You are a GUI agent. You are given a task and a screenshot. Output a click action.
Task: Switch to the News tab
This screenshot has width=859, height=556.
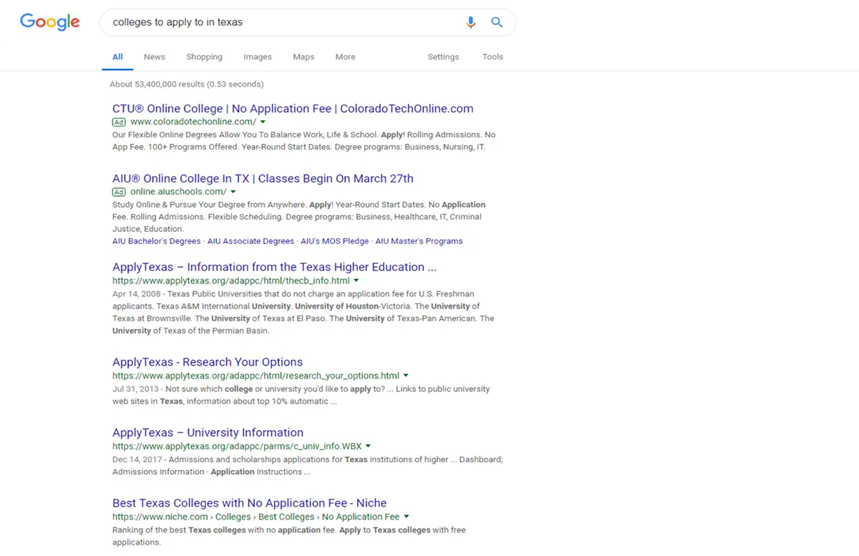(154, 57)
